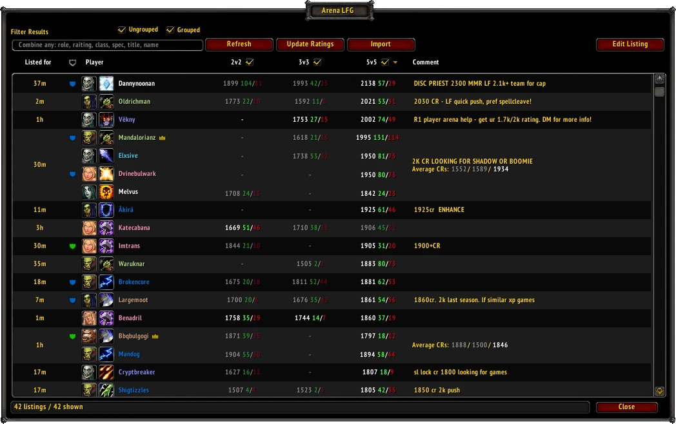The width and height of the screenshot is (676, 424).
Task: Toggle the Ungrouped filter checkbox
Action: 121,30
